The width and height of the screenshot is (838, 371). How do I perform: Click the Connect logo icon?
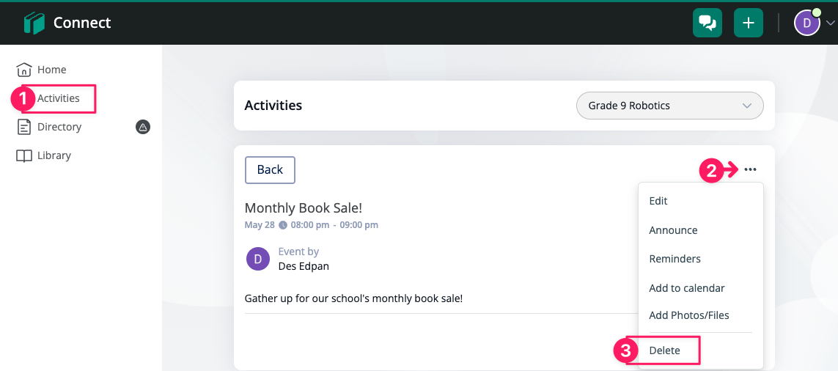34,23
